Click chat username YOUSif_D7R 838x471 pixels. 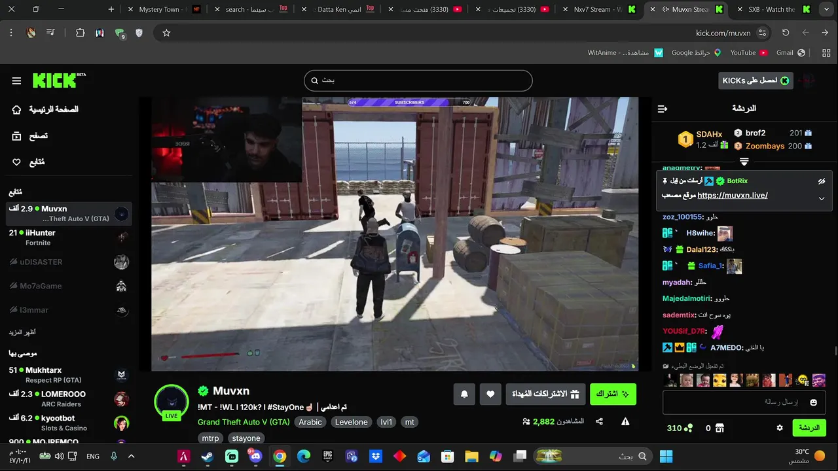[x=684, y=331]
